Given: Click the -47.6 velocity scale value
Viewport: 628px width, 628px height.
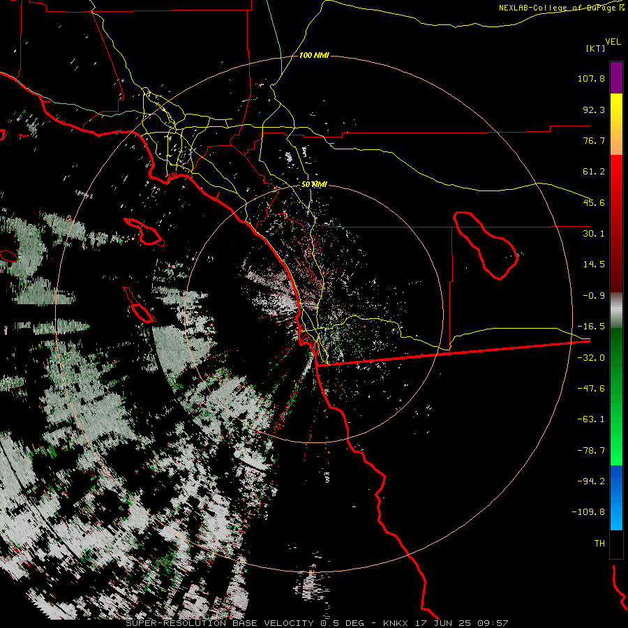Looking at the screenshot, I should coord(591,389).
